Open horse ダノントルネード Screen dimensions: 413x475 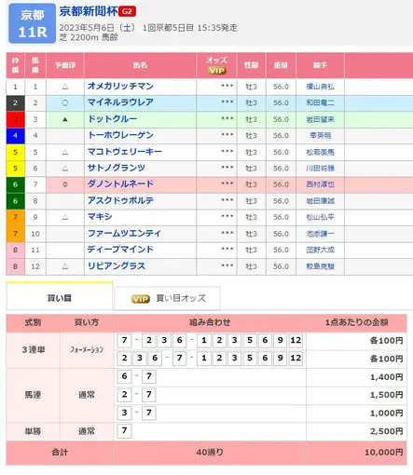(120, 183)
